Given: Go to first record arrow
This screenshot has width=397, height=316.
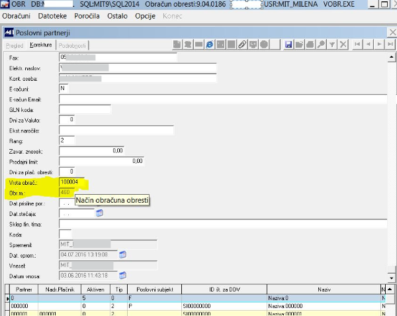Looking at the screenshot, I should [x=357, y=44].
